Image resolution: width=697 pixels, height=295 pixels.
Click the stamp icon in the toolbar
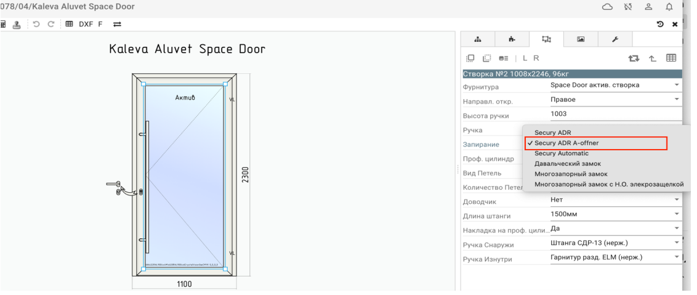pos(17,24)
